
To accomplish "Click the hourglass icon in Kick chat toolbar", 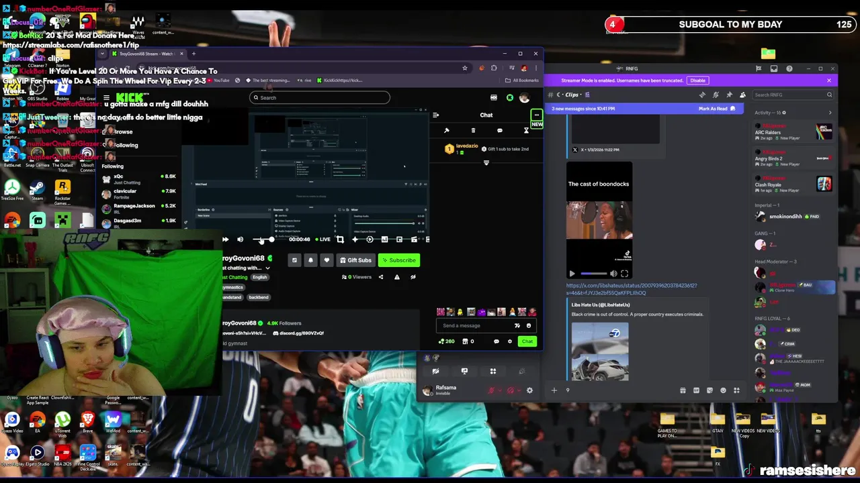I will [526, 130].
